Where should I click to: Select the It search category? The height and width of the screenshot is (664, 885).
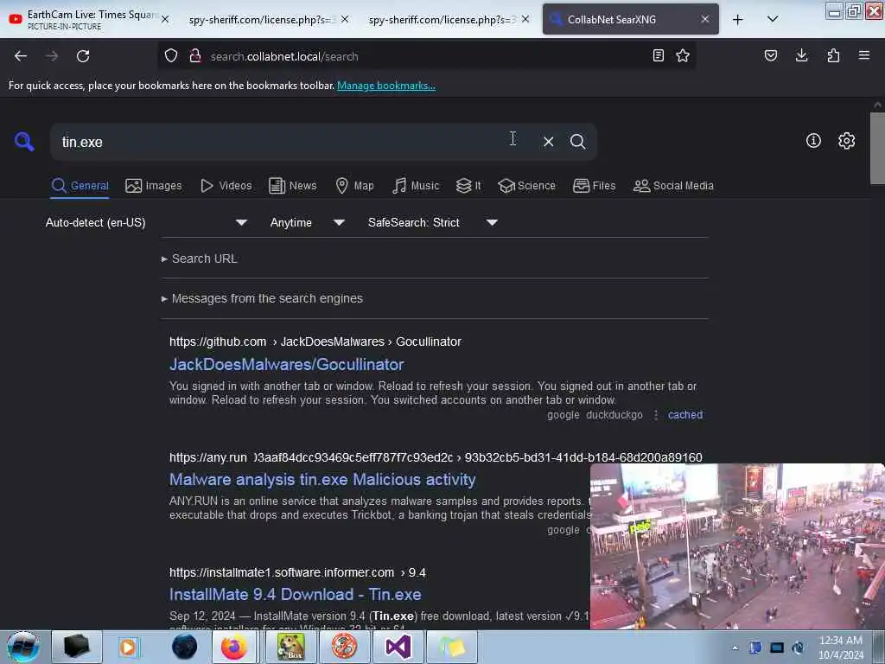(468, 186)
